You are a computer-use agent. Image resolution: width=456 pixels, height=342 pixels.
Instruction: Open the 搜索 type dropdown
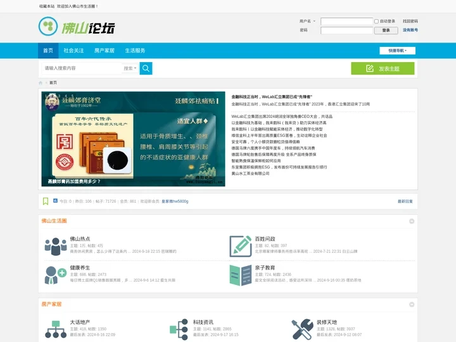pyautogui.click(x=130, y=68)
